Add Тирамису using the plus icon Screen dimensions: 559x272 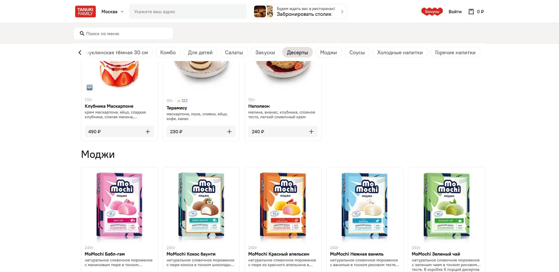[229, 132]
